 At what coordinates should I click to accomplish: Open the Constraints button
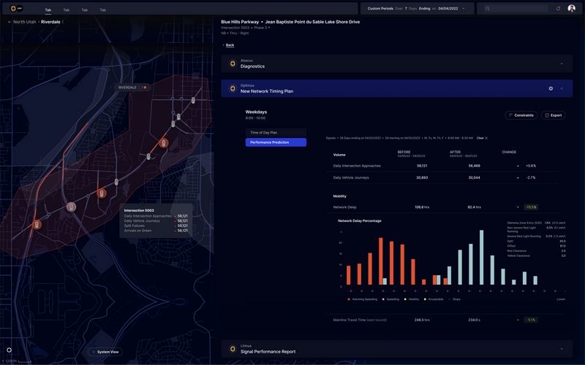pyautogui.click(x=521, y=115)
